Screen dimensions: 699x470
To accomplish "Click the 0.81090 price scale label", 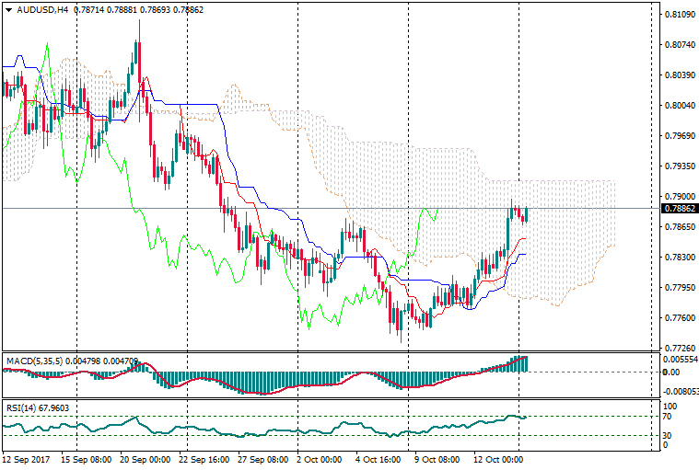I will pyautogui.click(x=679, y=15).
